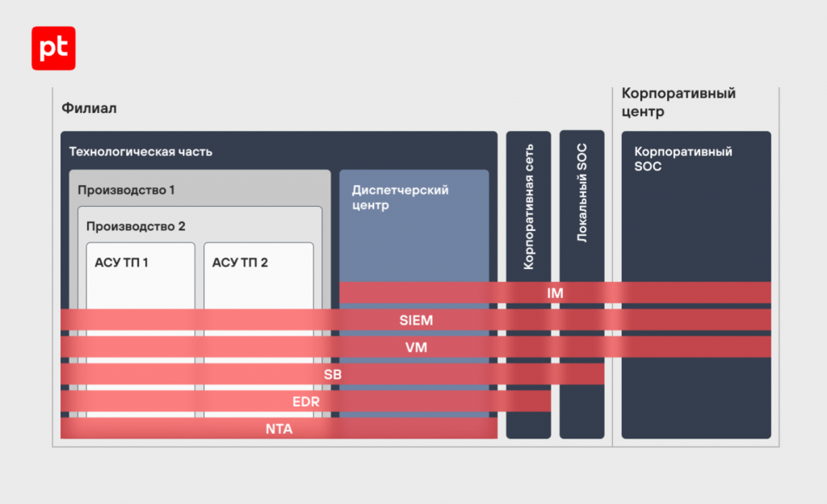827x504 pixels.
Task: Click the 'Производство 1' label
Action: 126,190
